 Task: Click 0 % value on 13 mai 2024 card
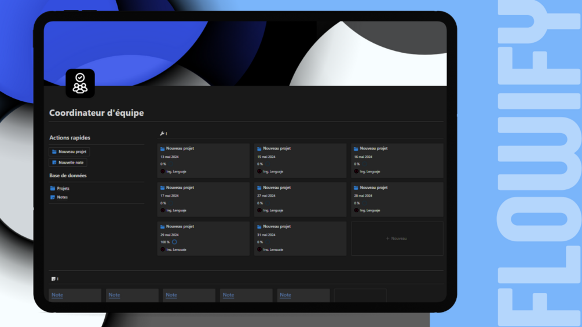click(x=163, y=164)
